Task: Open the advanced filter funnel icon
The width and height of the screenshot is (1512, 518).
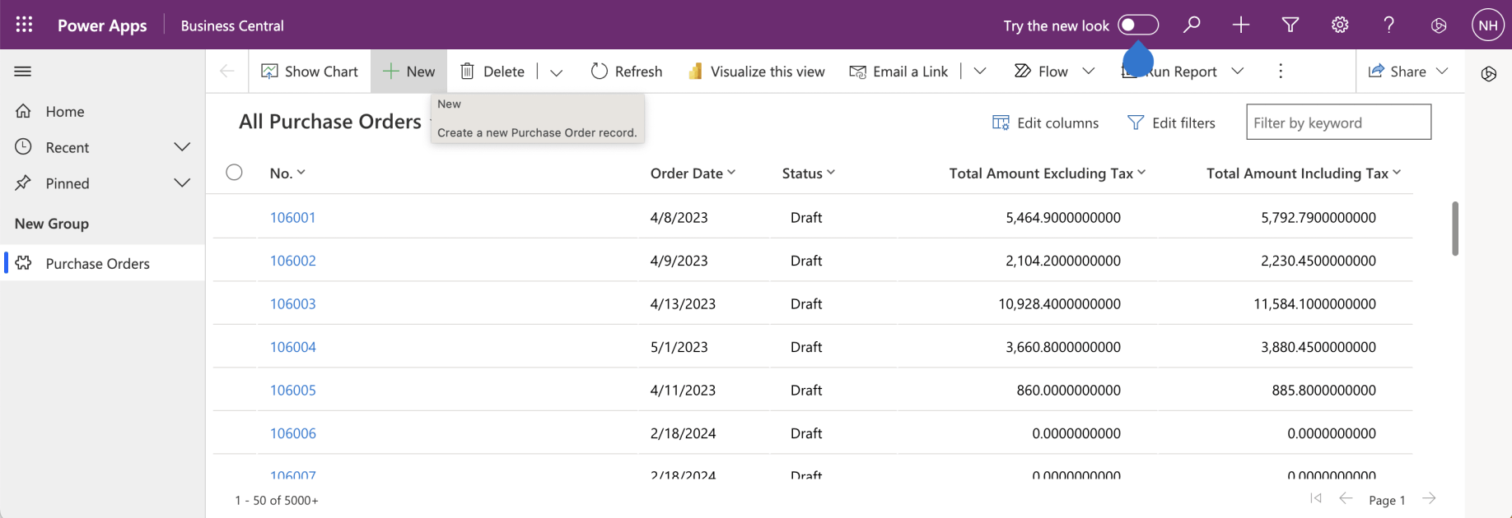Action: (1290, 25)
